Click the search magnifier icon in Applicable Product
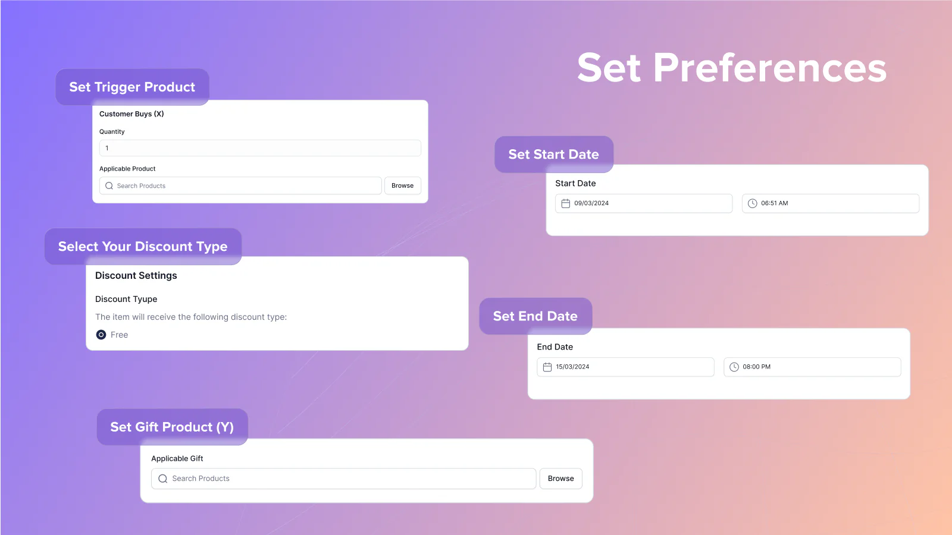Image resolution: width=952 pixels, height=535 pixels. tap(109, 186)
